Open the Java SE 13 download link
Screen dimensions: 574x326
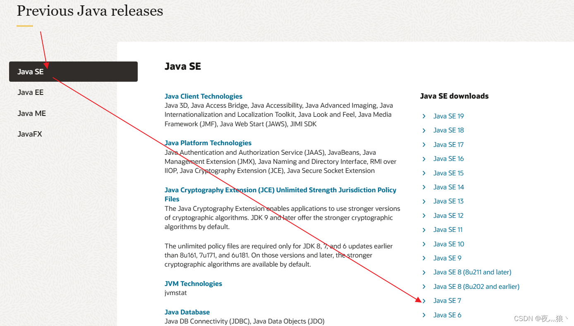point(449,201)
